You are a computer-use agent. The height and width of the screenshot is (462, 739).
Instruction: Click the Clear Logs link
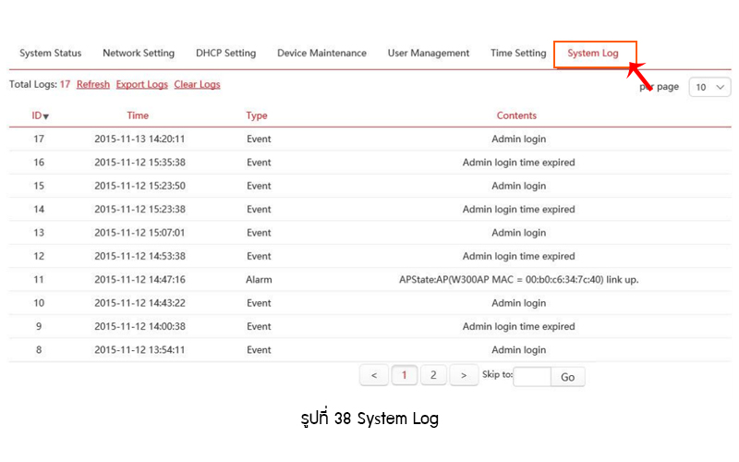(x=197, y=85)
